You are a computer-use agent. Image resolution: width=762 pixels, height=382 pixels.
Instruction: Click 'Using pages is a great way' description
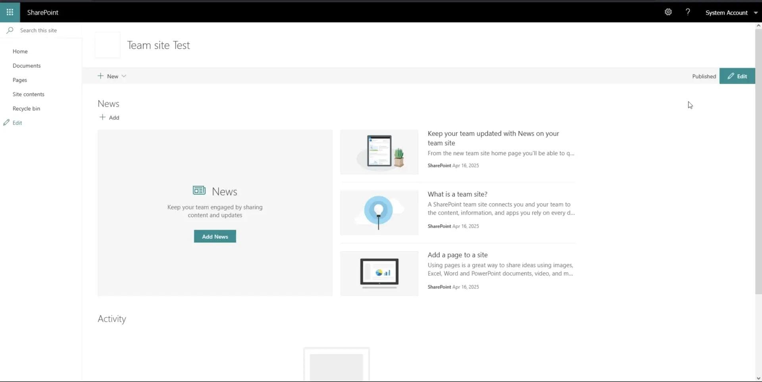pos(500,269)
